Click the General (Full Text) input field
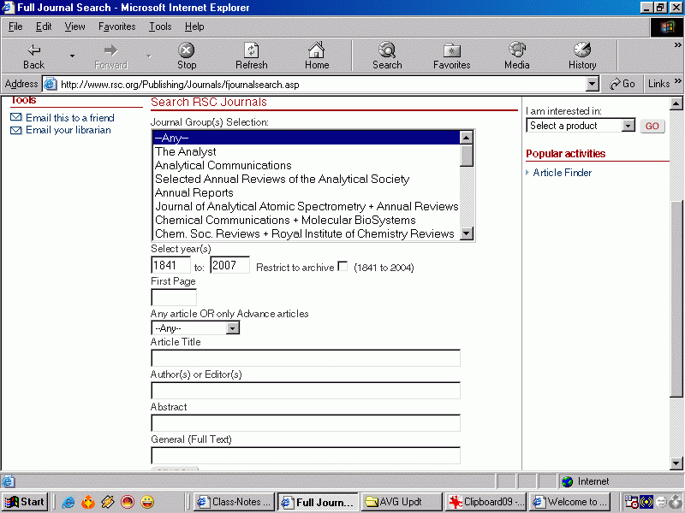 click(x=306, y=456)
